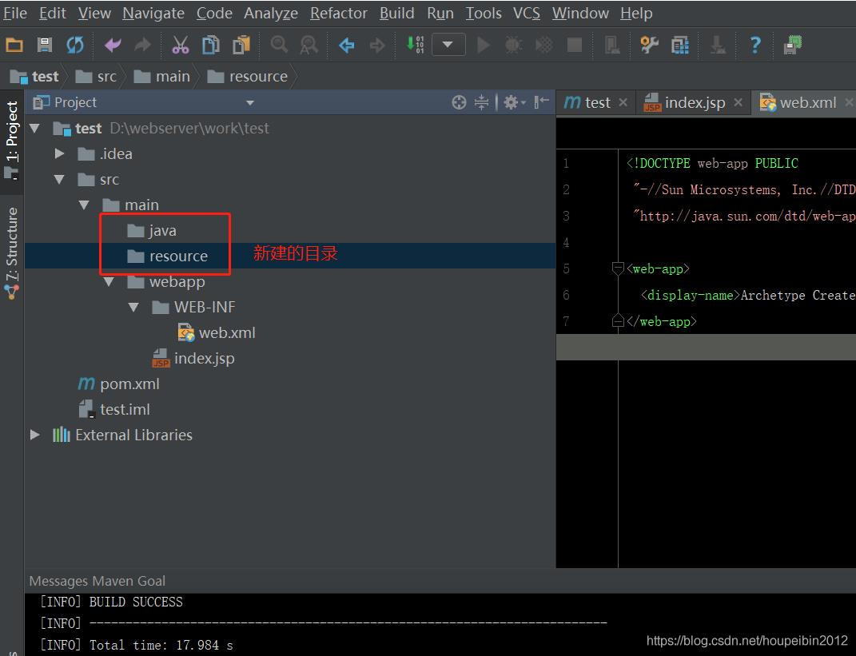Click the src breadcrumb
Viewport: 856px width, 656px height.
(96, 77)
